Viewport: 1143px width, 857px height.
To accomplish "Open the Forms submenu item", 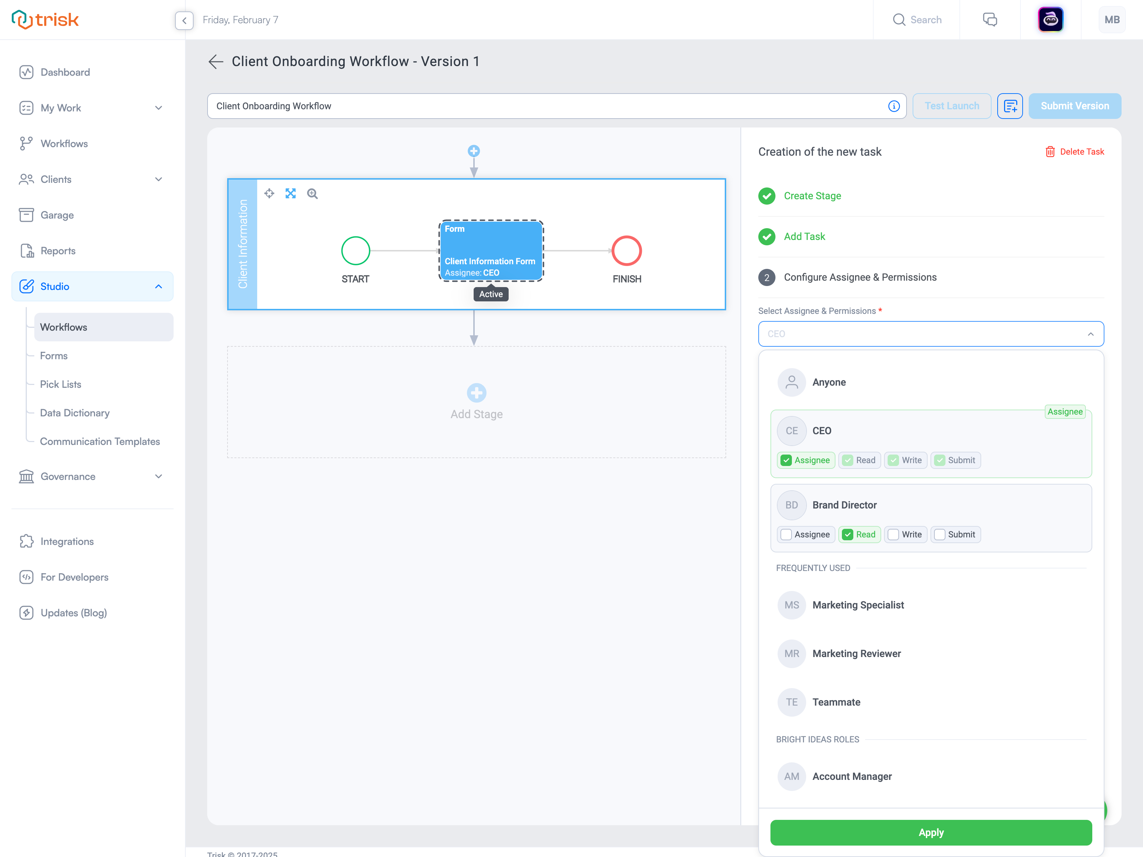I will tap(54, 355).
